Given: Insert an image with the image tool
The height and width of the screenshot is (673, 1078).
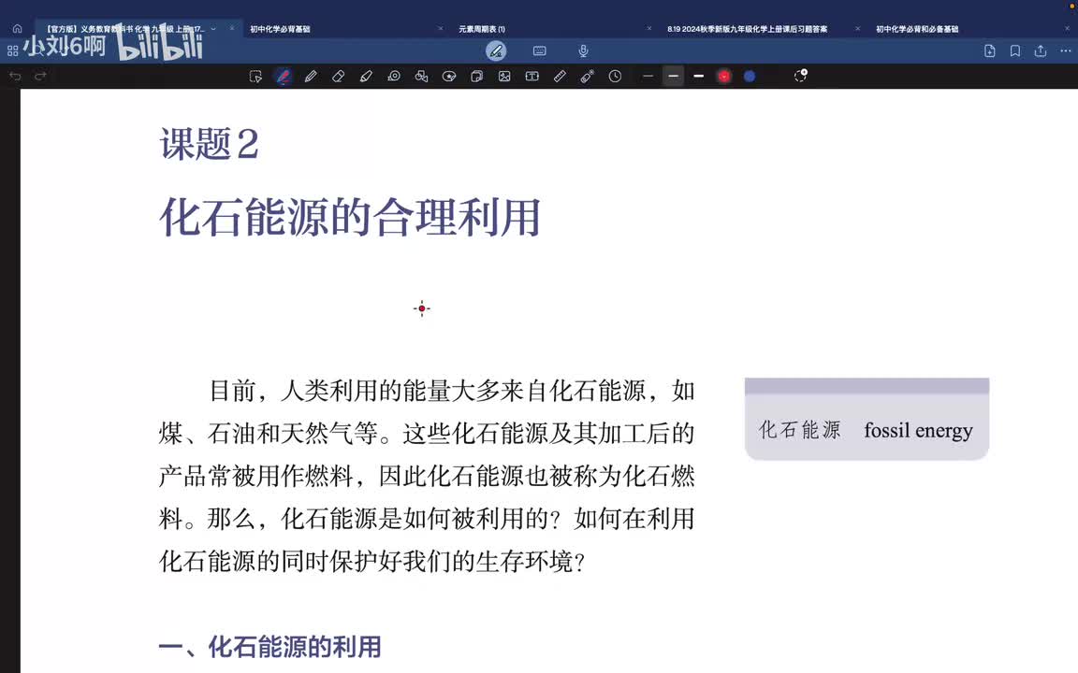Looking at the screenshot, I should coord(504,77).
